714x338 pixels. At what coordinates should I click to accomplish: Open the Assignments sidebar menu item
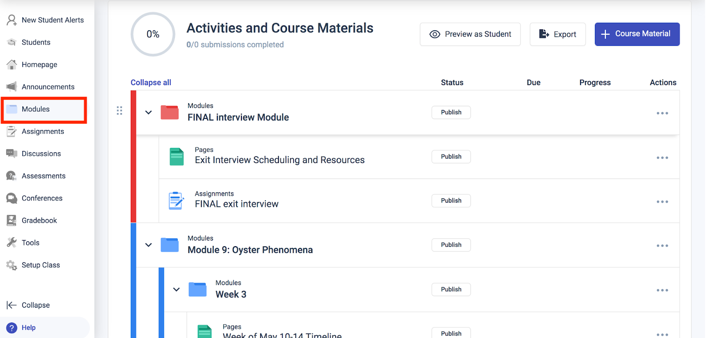click(x=42, y=131)
